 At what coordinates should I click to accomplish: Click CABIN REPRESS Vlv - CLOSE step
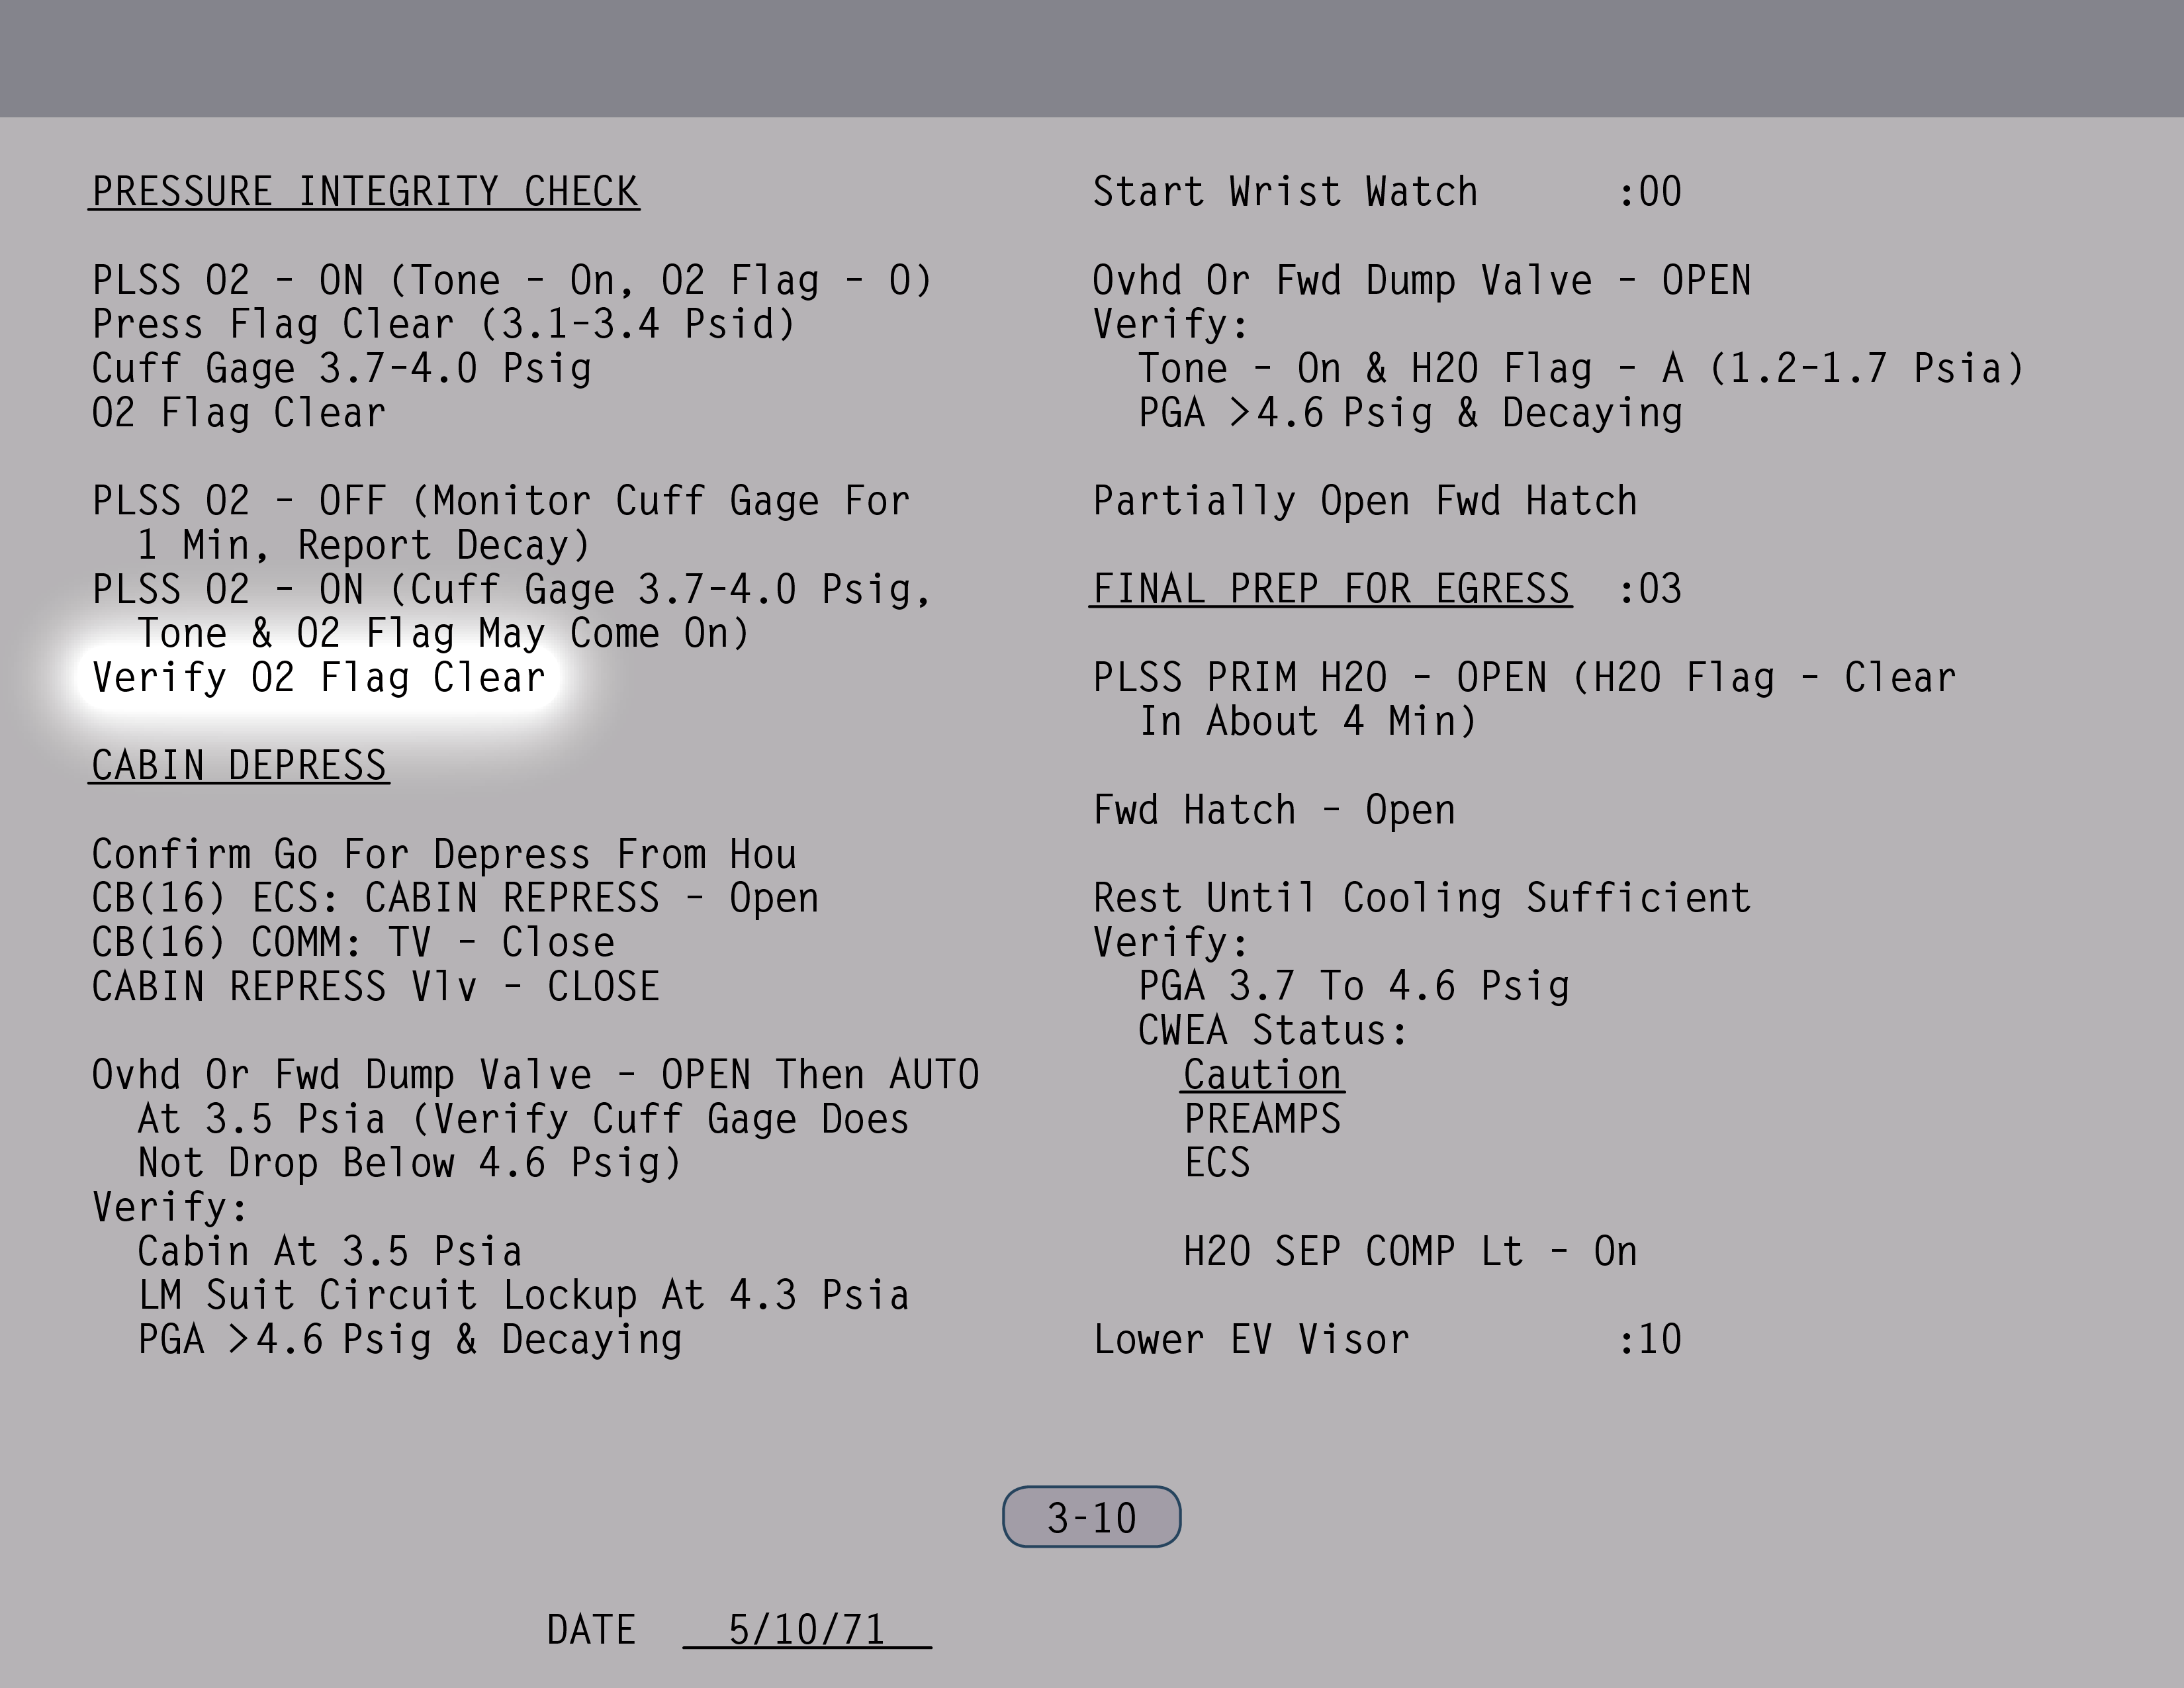tap(375, 987)
